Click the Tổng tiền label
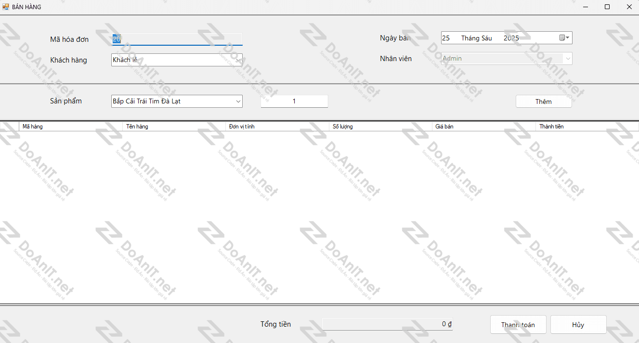Viewport: 639px width, 343px height. 275,324
